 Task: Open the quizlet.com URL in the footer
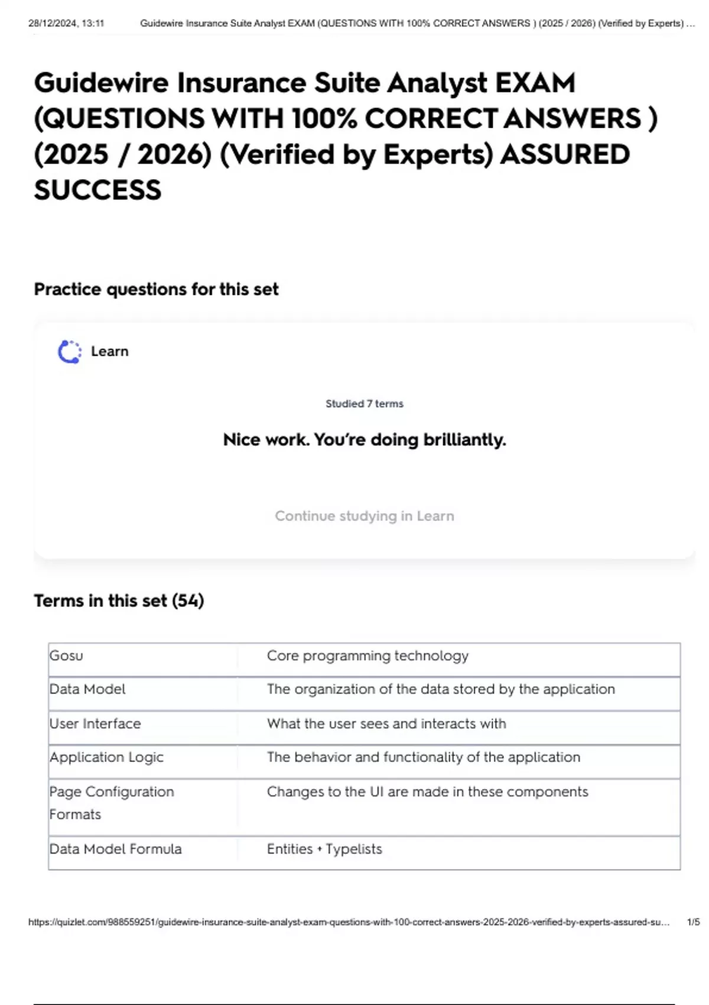pyautogui.click(x=349, y=922)
